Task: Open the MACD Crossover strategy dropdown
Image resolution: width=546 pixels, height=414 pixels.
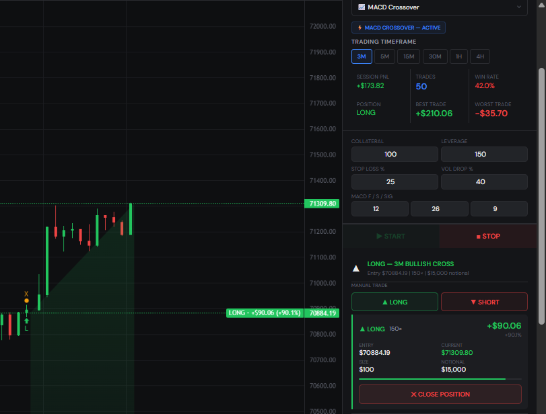Action: 440,7
